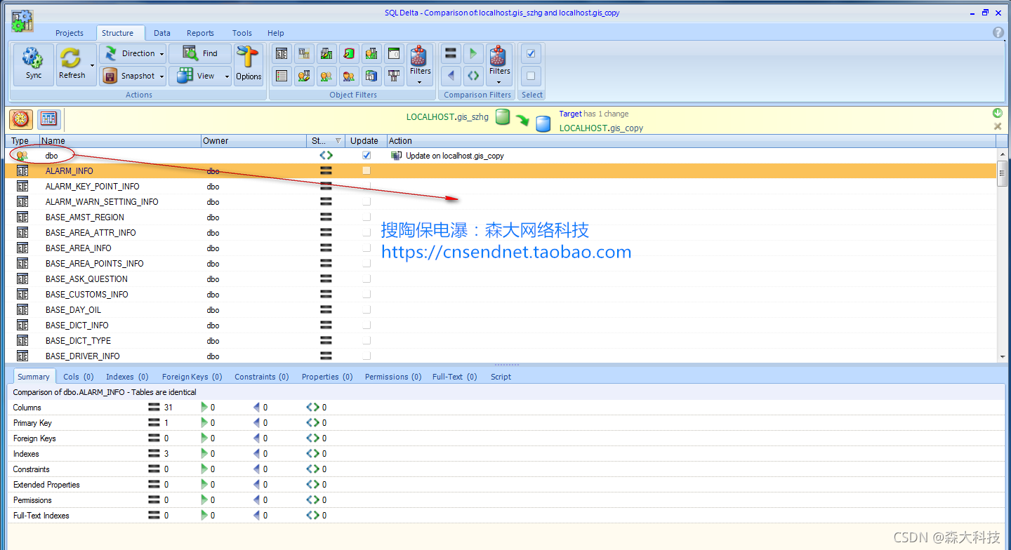
Task: Toggle the two-column table object filter
Action: (x=282, y=53)
